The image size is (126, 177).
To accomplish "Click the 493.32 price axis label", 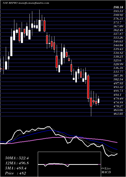I will 118,87.
